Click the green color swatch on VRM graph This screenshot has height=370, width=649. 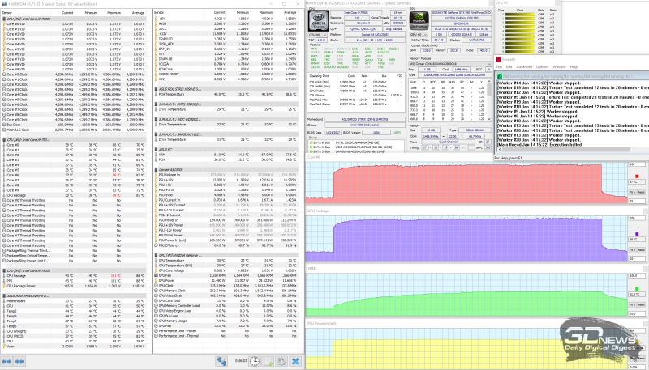(x=637, y=289)
